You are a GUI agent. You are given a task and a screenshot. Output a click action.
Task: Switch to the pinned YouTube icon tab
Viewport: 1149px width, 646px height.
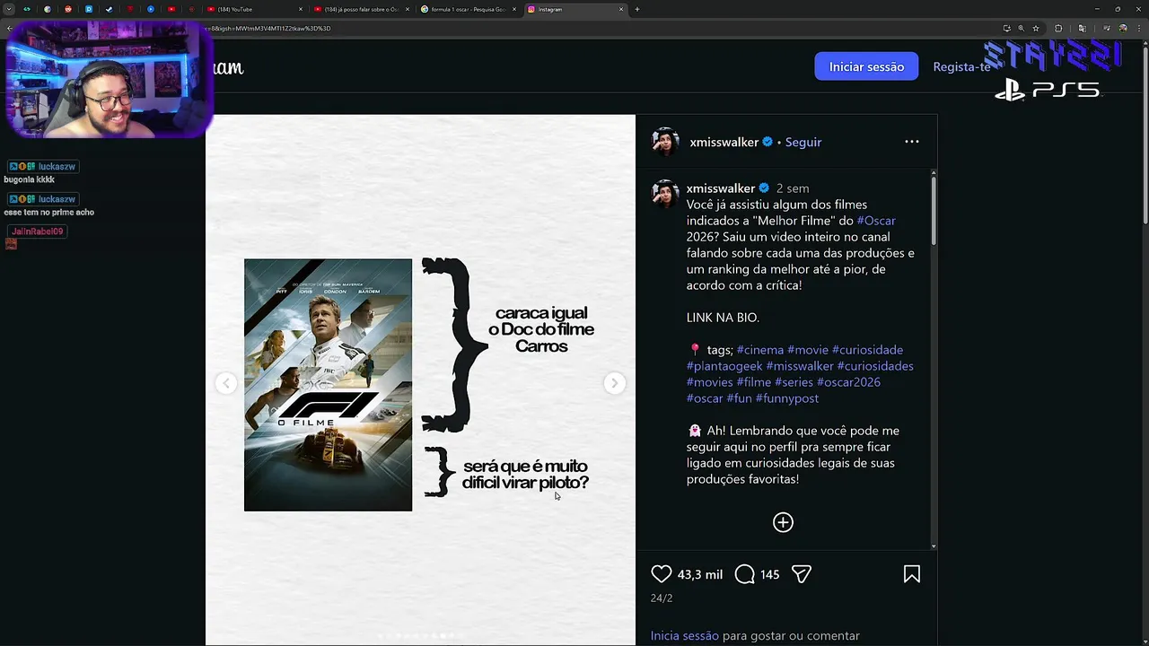171,9
